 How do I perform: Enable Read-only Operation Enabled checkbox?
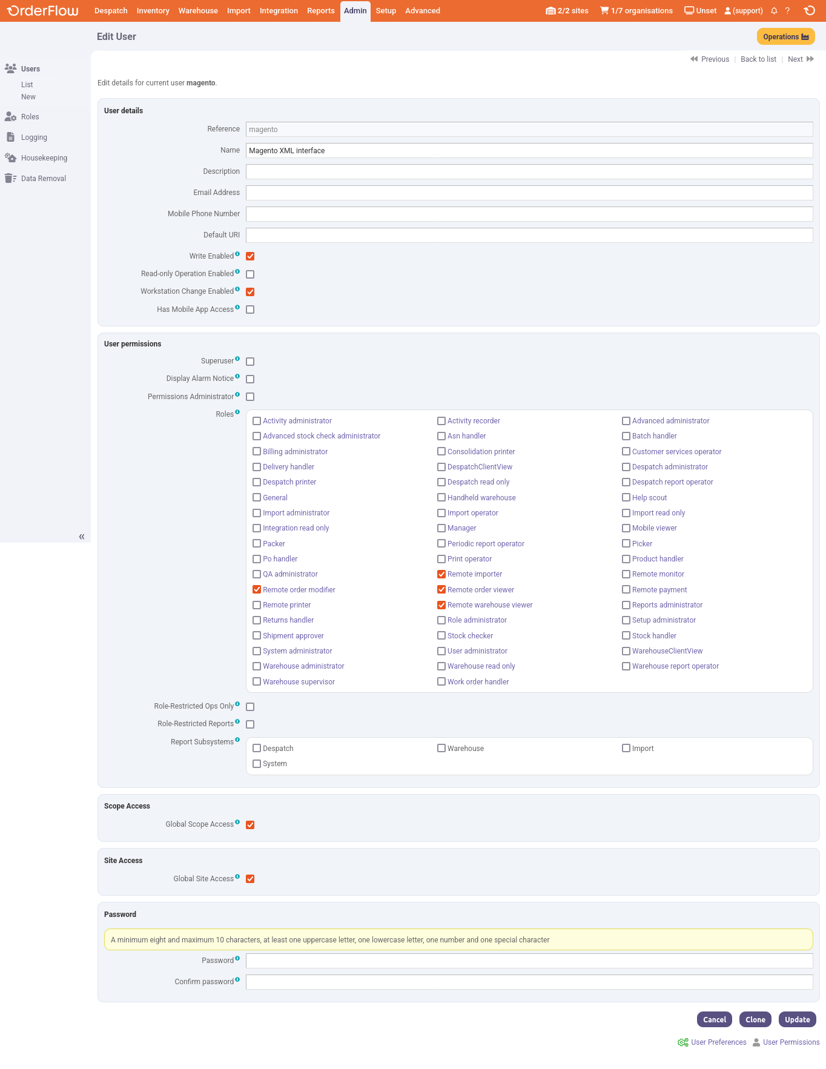tap(250, 274)
